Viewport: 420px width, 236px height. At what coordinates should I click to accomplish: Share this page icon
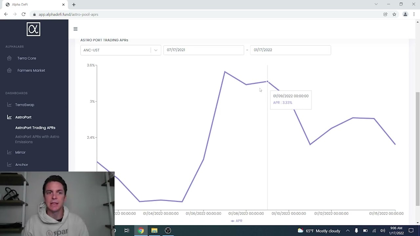(385, 14)
